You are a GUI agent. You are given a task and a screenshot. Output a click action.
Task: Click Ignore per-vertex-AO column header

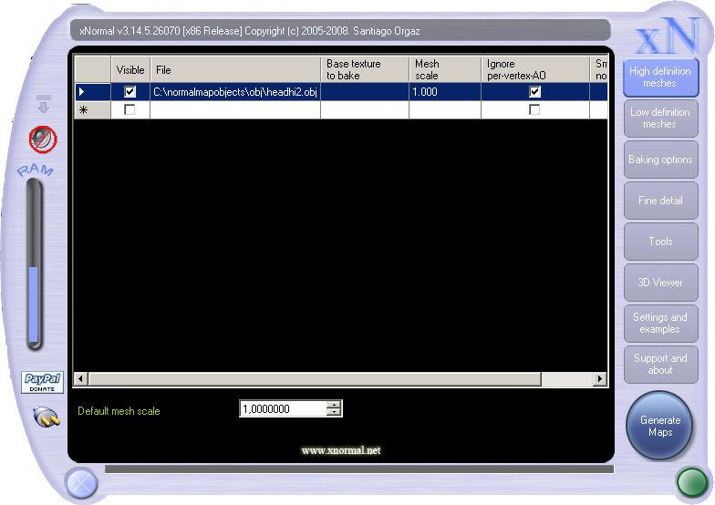point(535,69)
